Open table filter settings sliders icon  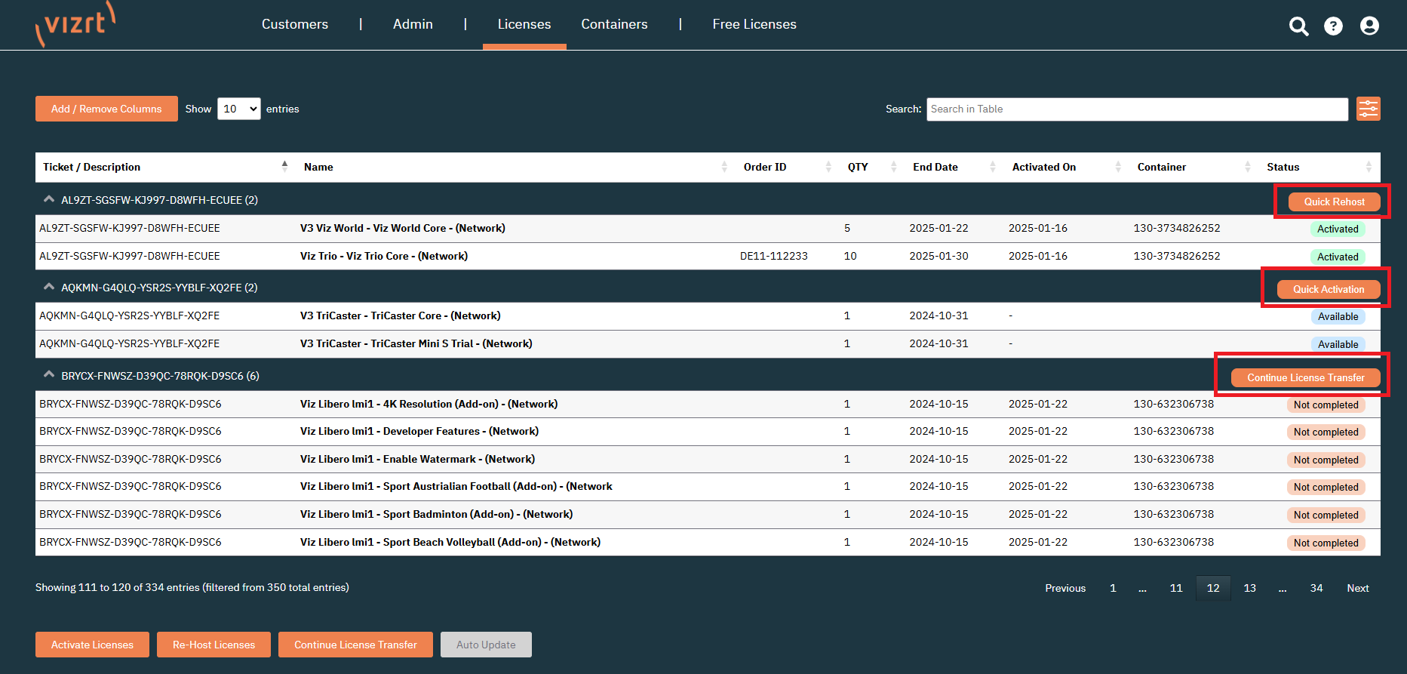[1368, 109]
